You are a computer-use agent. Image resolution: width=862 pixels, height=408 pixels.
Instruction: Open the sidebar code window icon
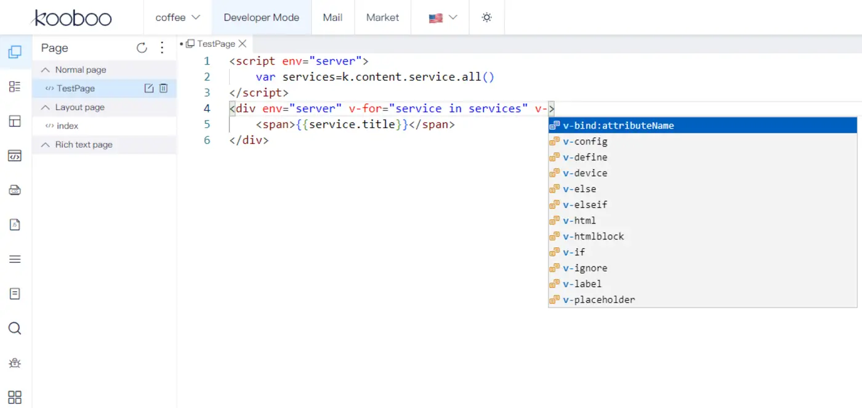pyautogui.click(x=15, y=156)
